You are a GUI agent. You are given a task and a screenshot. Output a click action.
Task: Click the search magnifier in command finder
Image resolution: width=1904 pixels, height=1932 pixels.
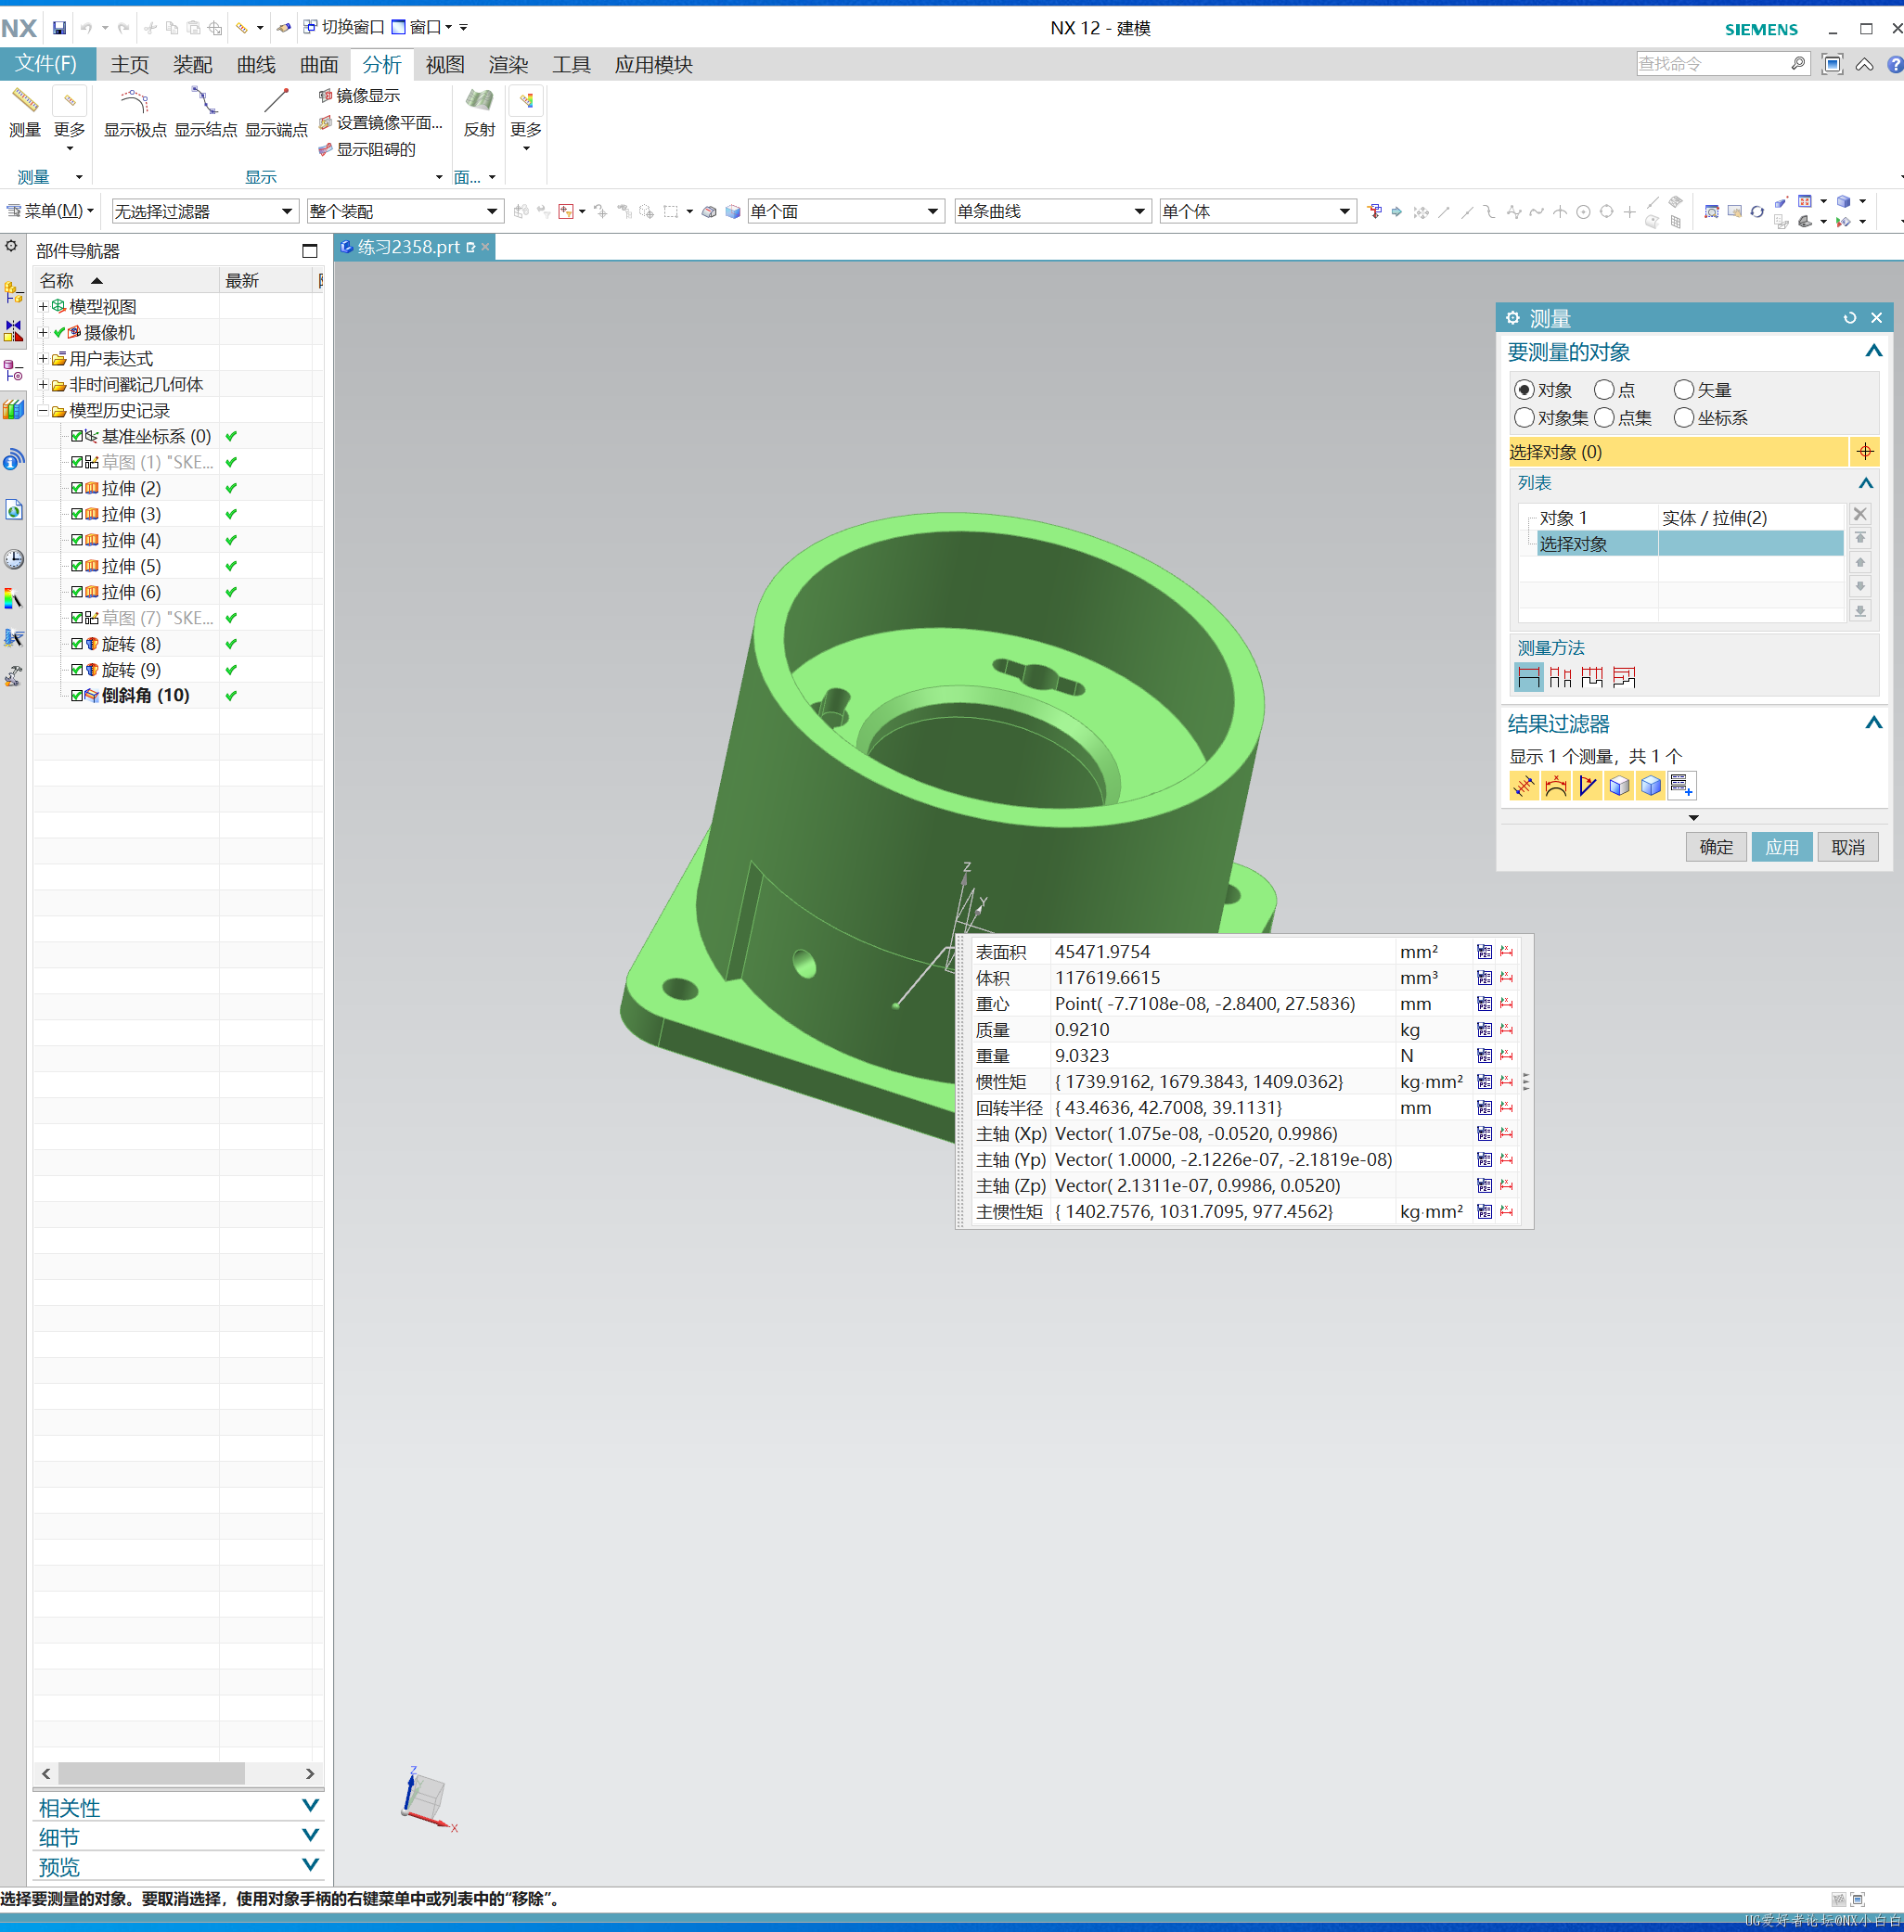tap(1797, 64)
